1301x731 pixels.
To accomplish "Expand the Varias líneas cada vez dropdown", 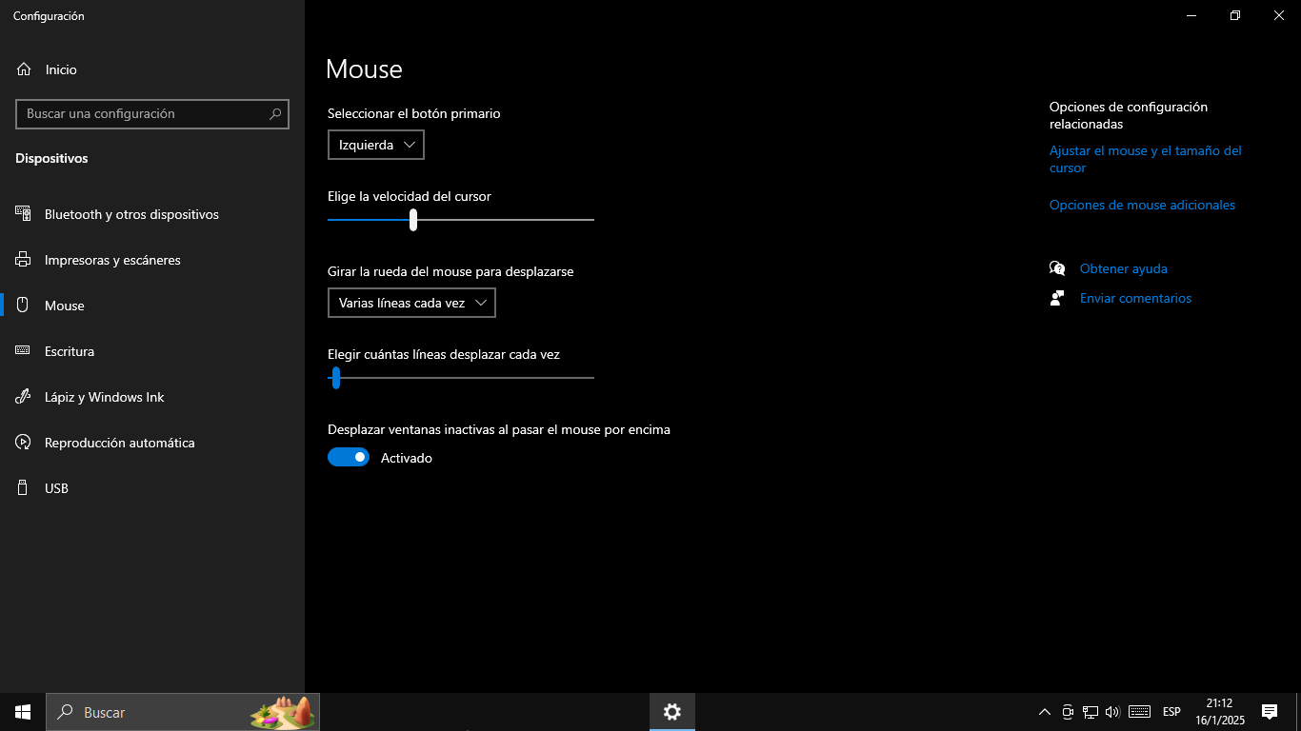I will coord(411,303).
